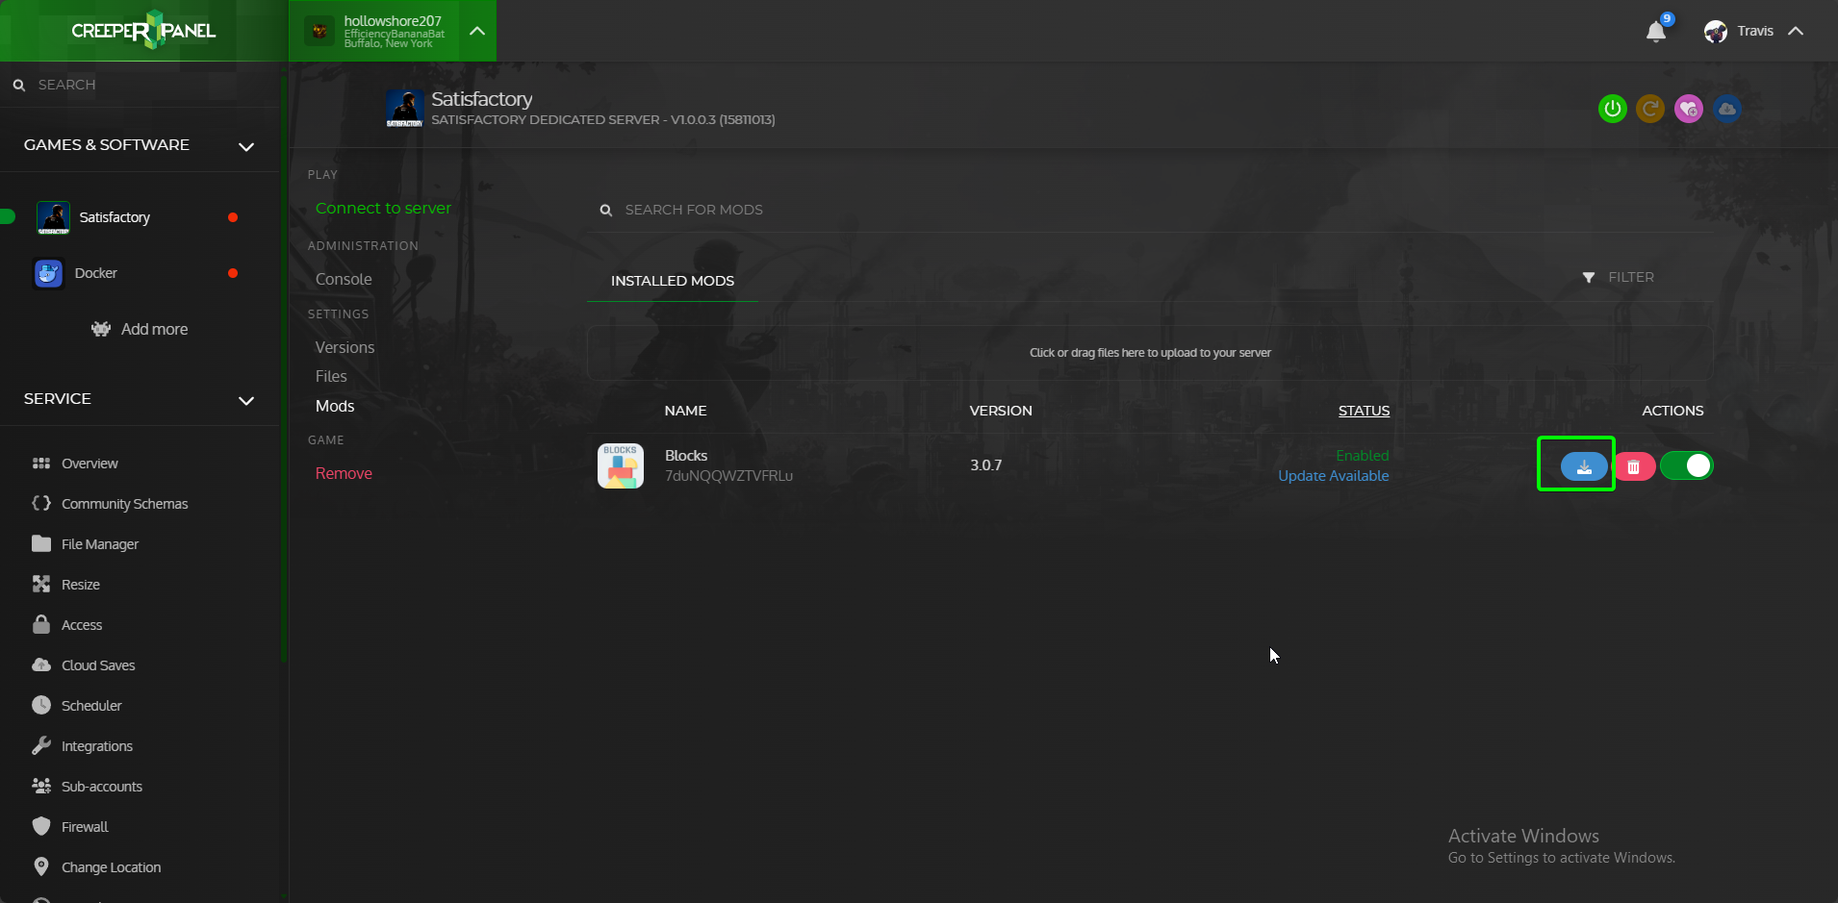Click the Enabled status text
The height and width of the screenshot is (903, 1838).
pos(1362,456)
